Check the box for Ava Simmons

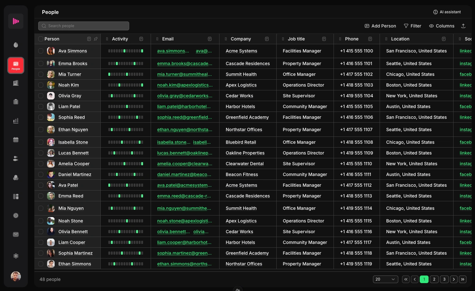coord(41,51)
